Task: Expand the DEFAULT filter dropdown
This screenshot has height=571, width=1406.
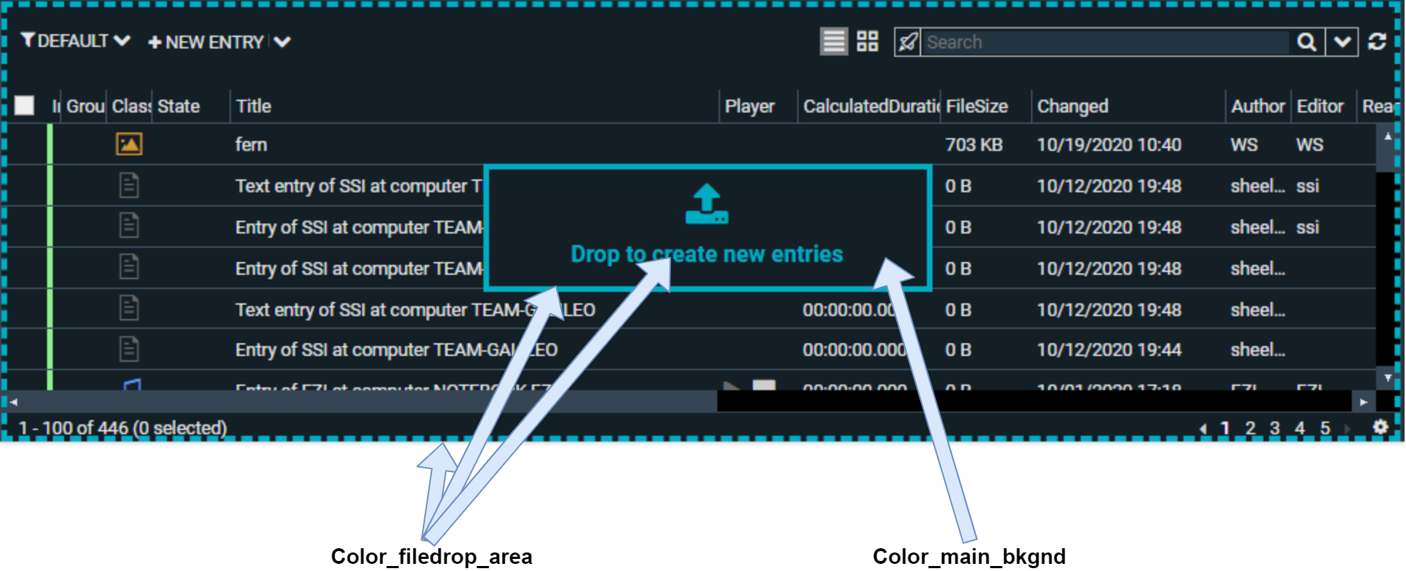Action: point(123,41)
